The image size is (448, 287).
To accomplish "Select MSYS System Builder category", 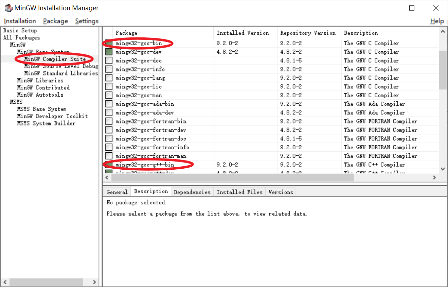I will (46, 123).
